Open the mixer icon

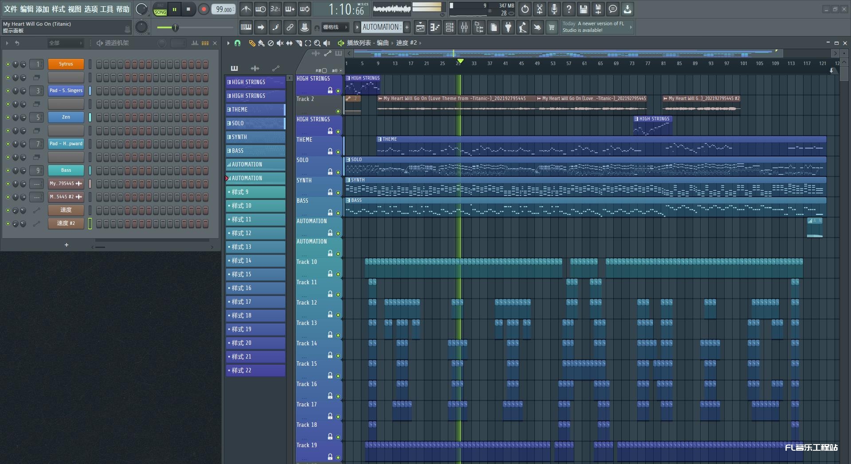point(464,27)
